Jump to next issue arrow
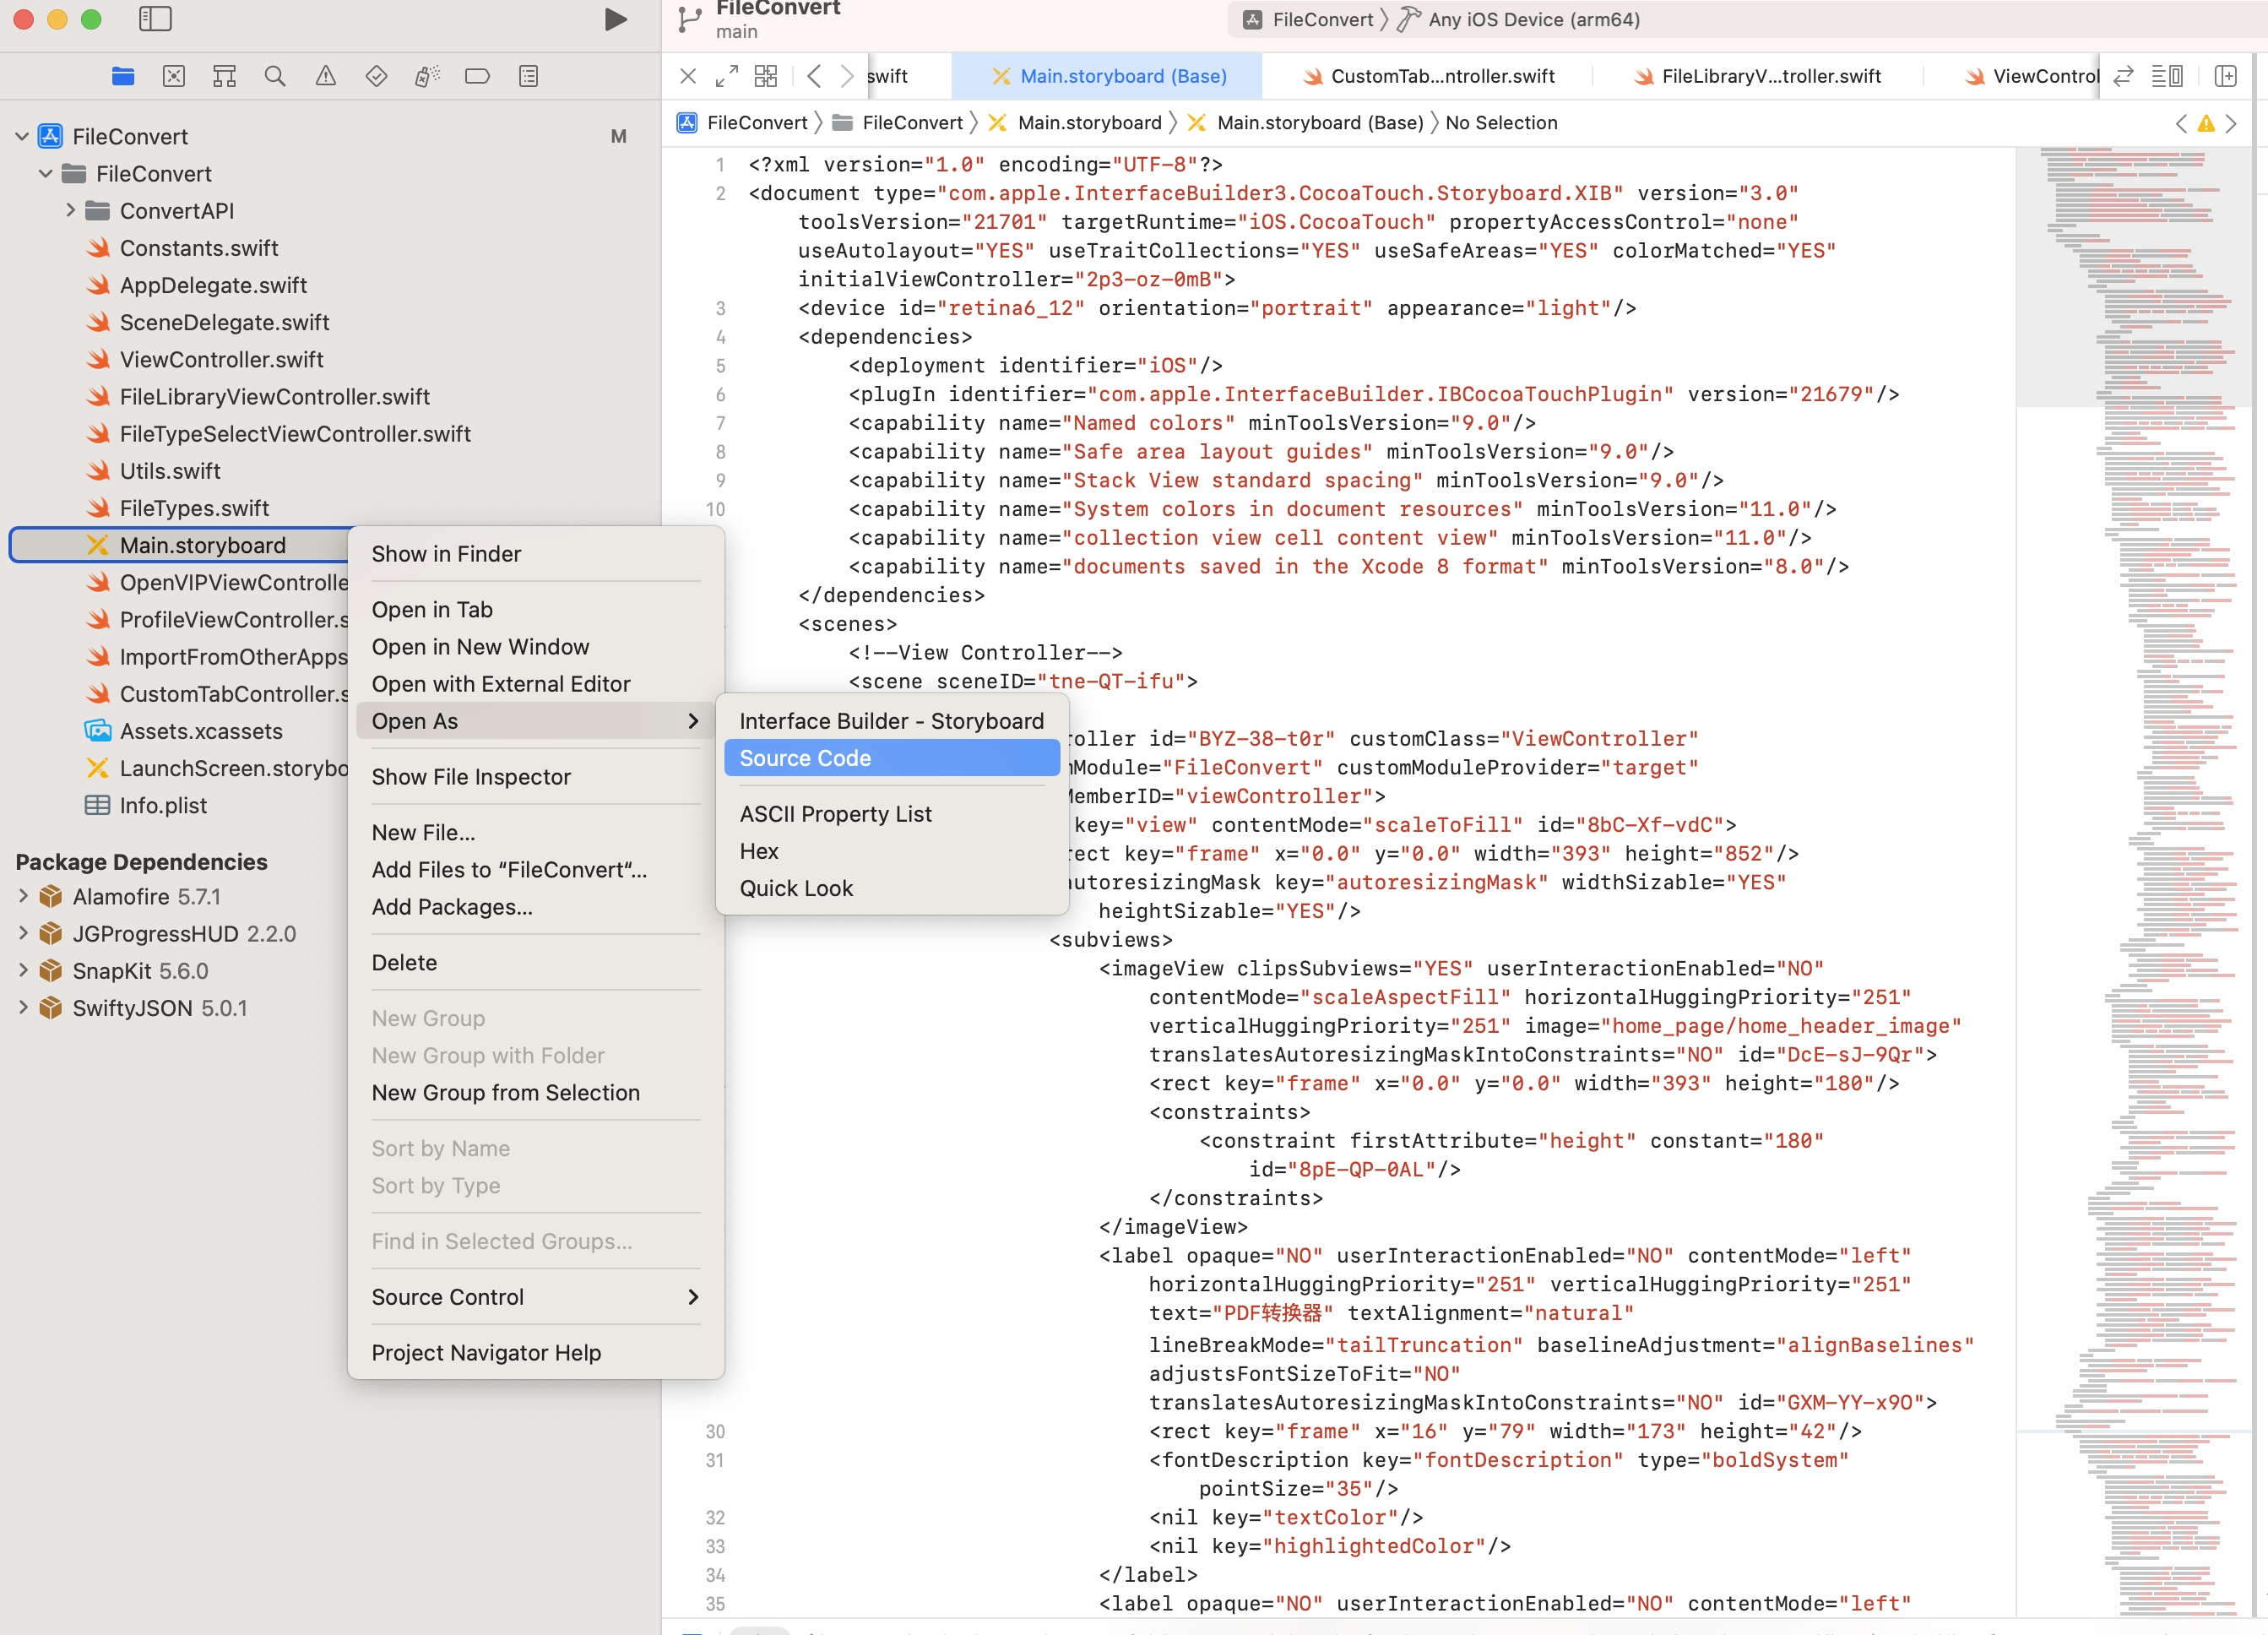The width and height of the screenshot is (2268, 1635). pos(2231,123)
